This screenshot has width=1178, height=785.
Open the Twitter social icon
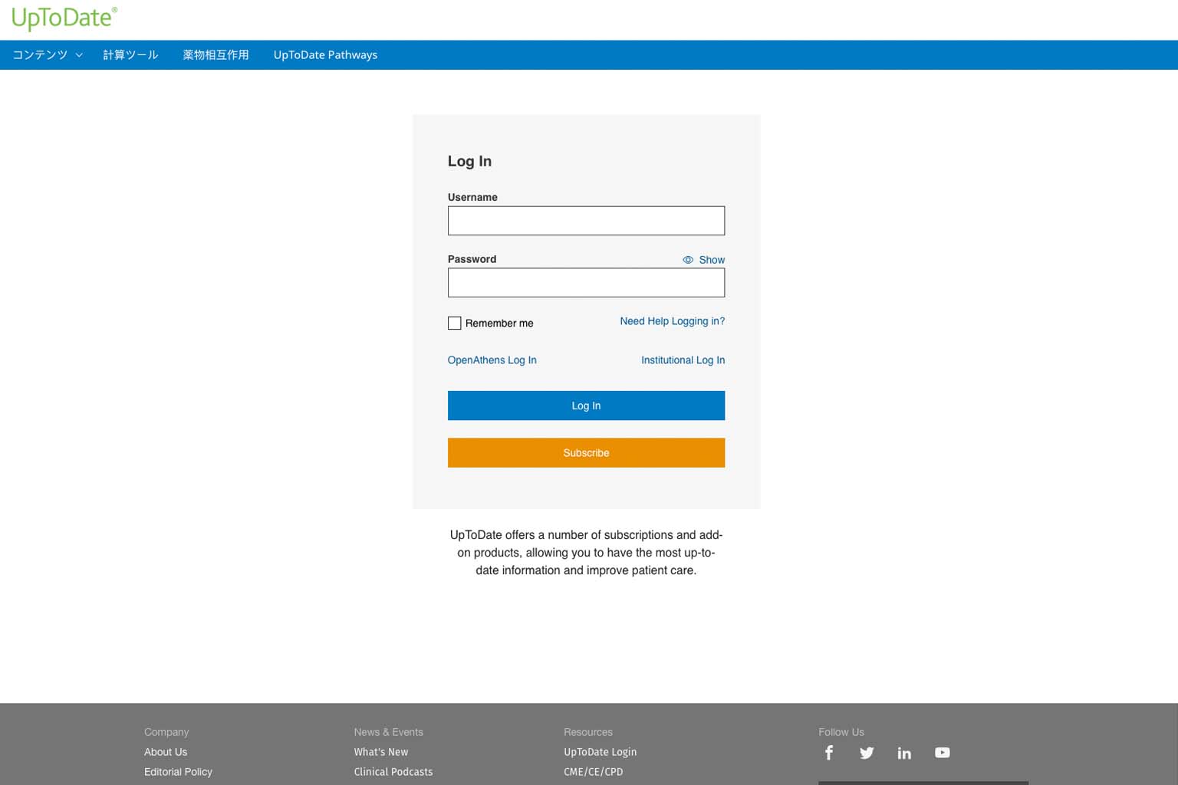pyautogui.click(x=867, y=753)
